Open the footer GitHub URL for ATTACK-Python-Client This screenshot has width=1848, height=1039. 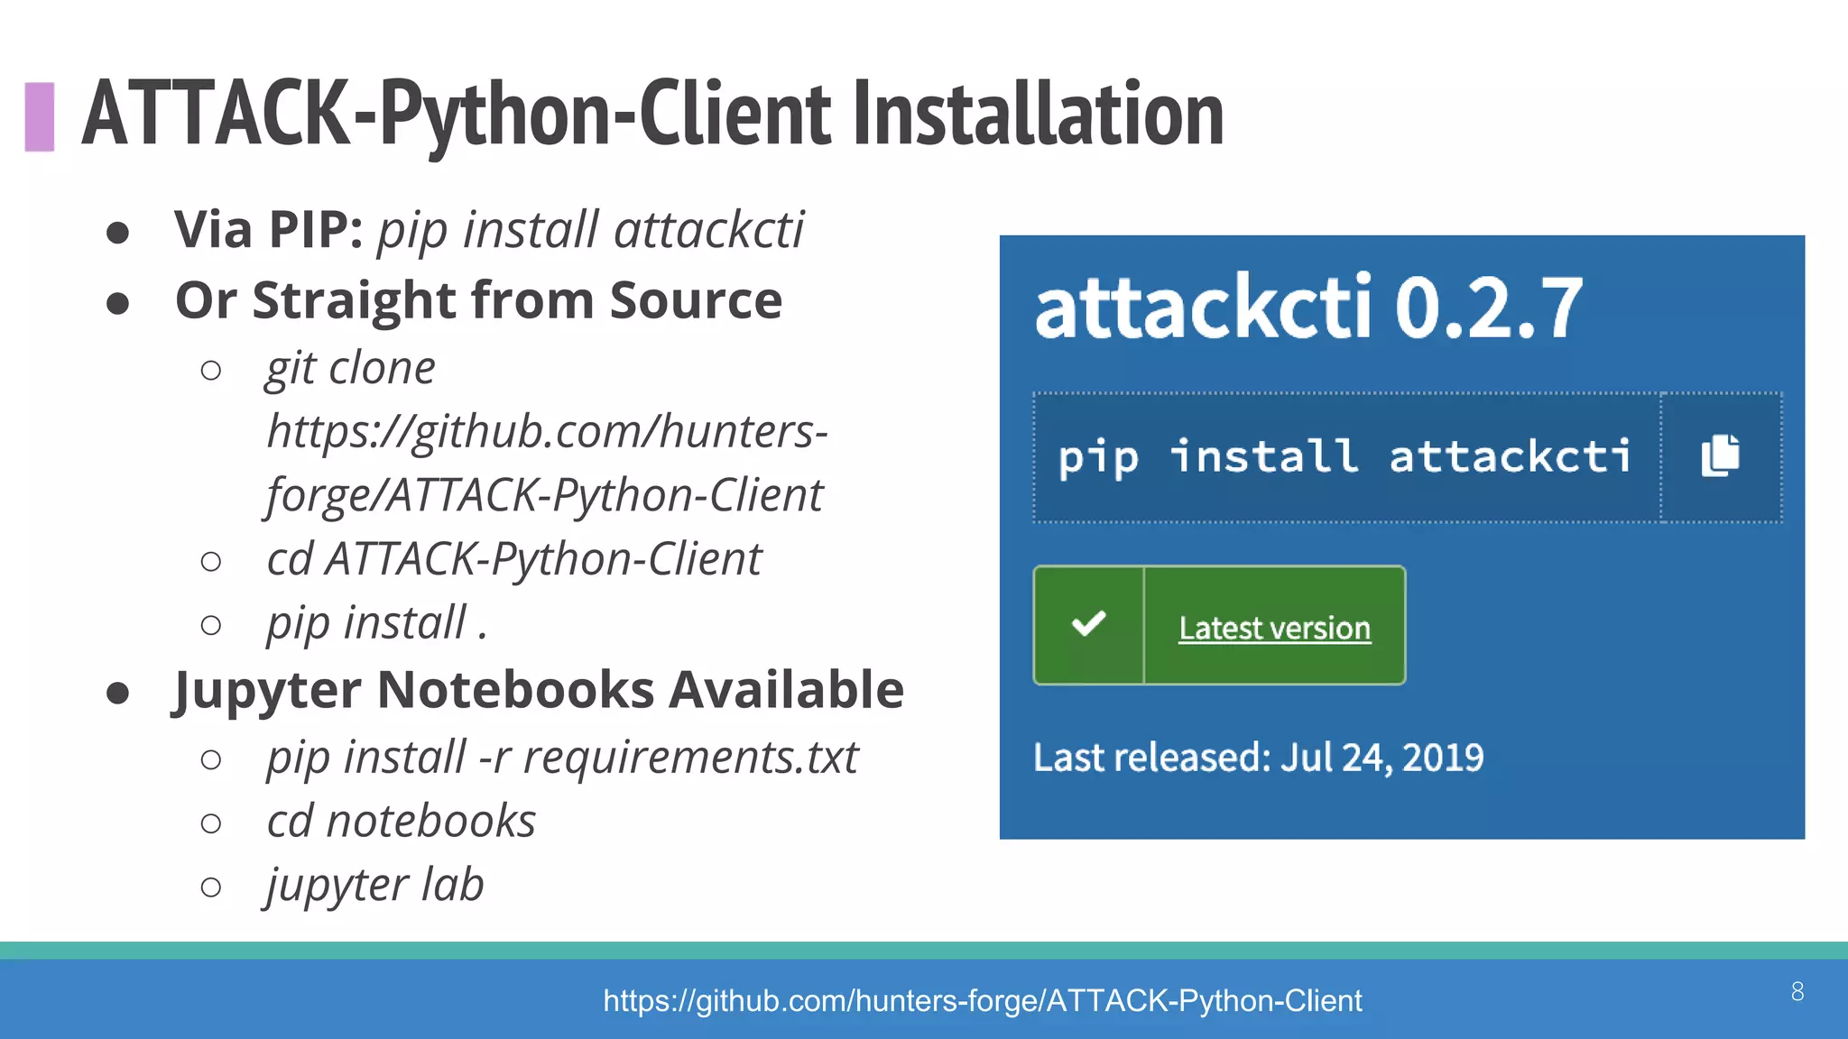983,1000
